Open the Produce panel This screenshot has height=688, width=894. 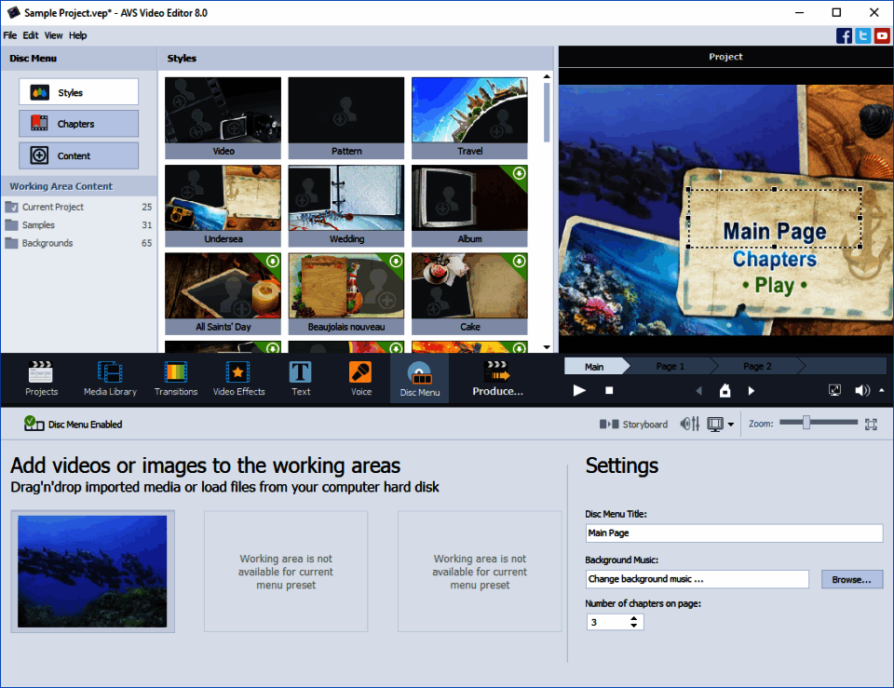[x=497, y=377]
